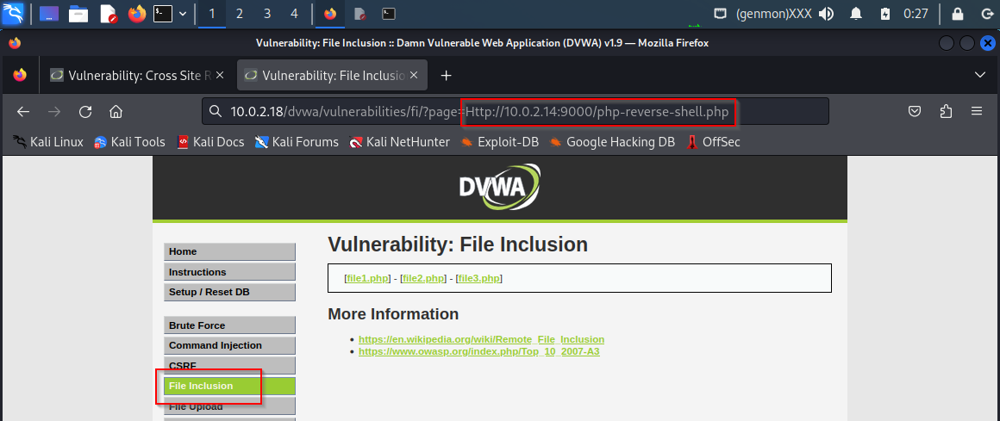Open the terminal emulator panel launcher
The image size is (1000, 421).
click(x=163, y=14)
